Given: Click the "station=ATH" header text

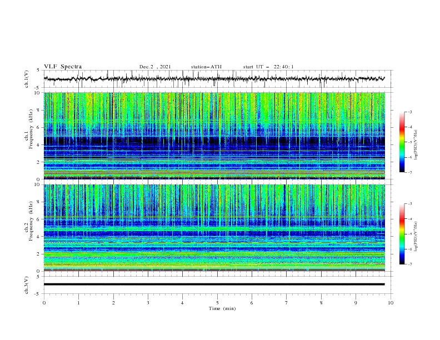Looking at the screenshot, I should [x=206, y=67].
